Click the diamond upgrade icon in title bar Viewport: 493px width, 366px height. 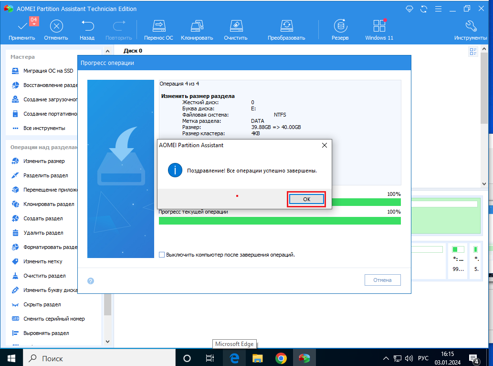[x=409, y=9]
